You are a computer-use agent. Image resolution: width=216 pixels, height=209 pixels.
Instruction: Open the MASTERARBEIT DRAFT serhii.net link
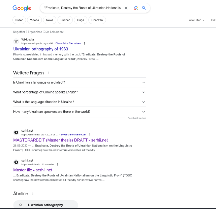[x=60, y=140]
